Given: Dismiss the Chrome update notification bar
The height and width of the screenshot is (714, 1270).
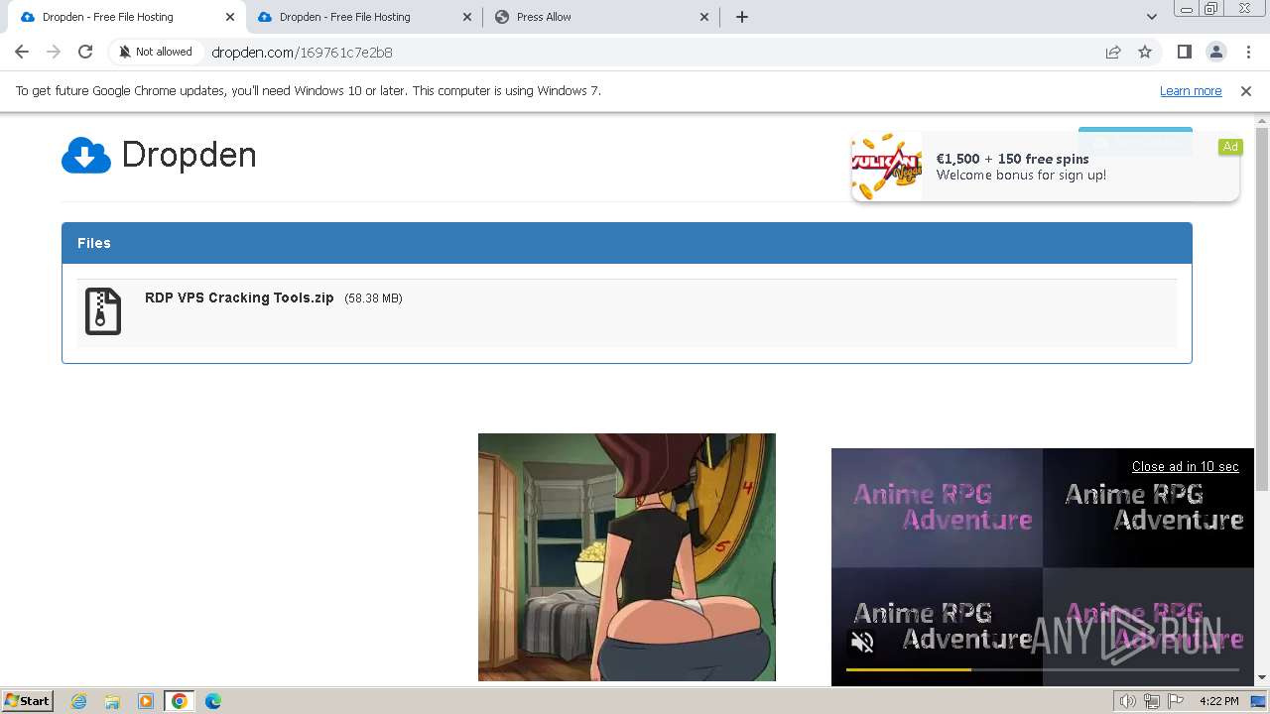Looking at the screenshot, I should click(1246, 90).
